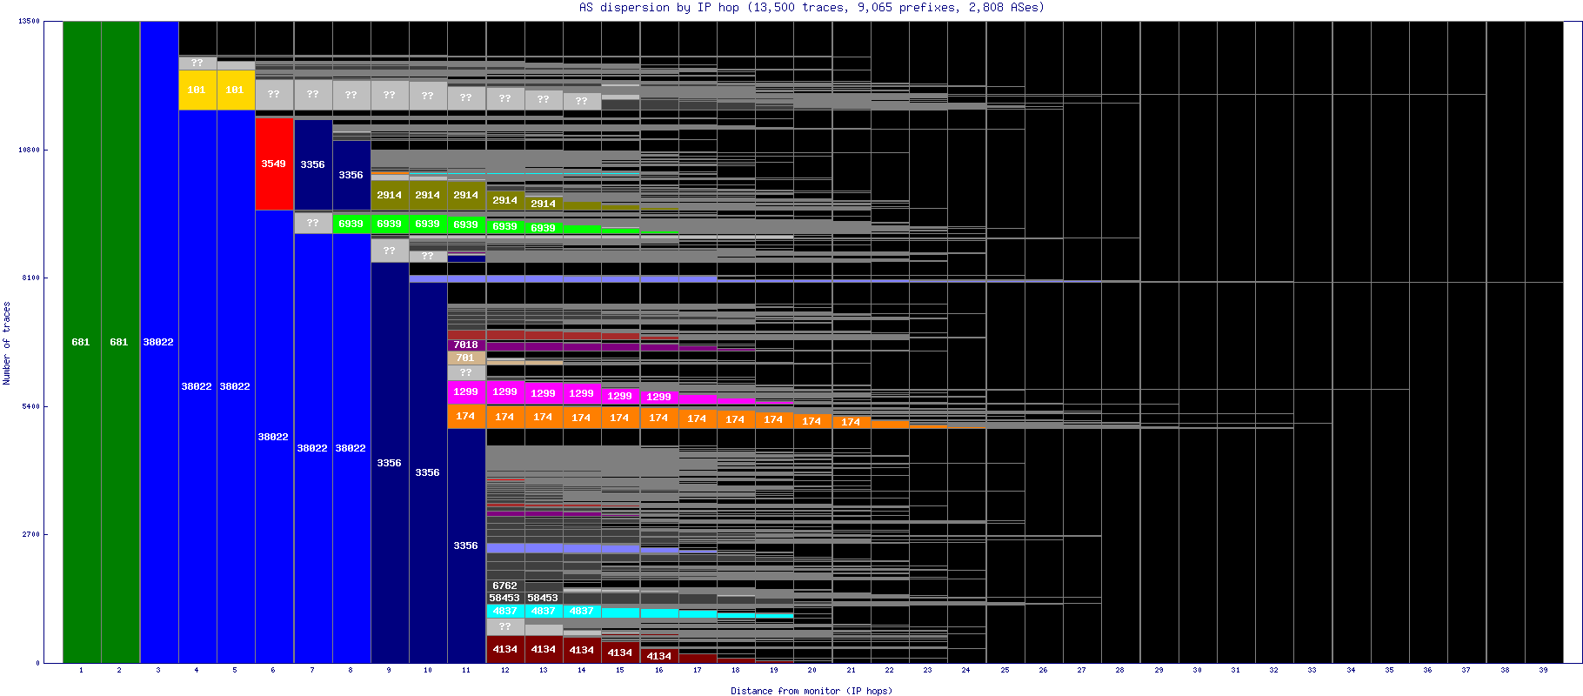
Task: Select the green AS 681 block at hop 2
Action: (120, 342)
